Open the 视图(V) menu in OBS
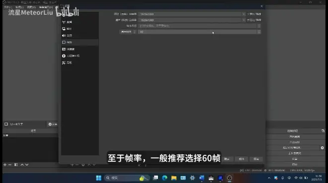The width and height of the screenshot is (328, 183). (31, 7)
